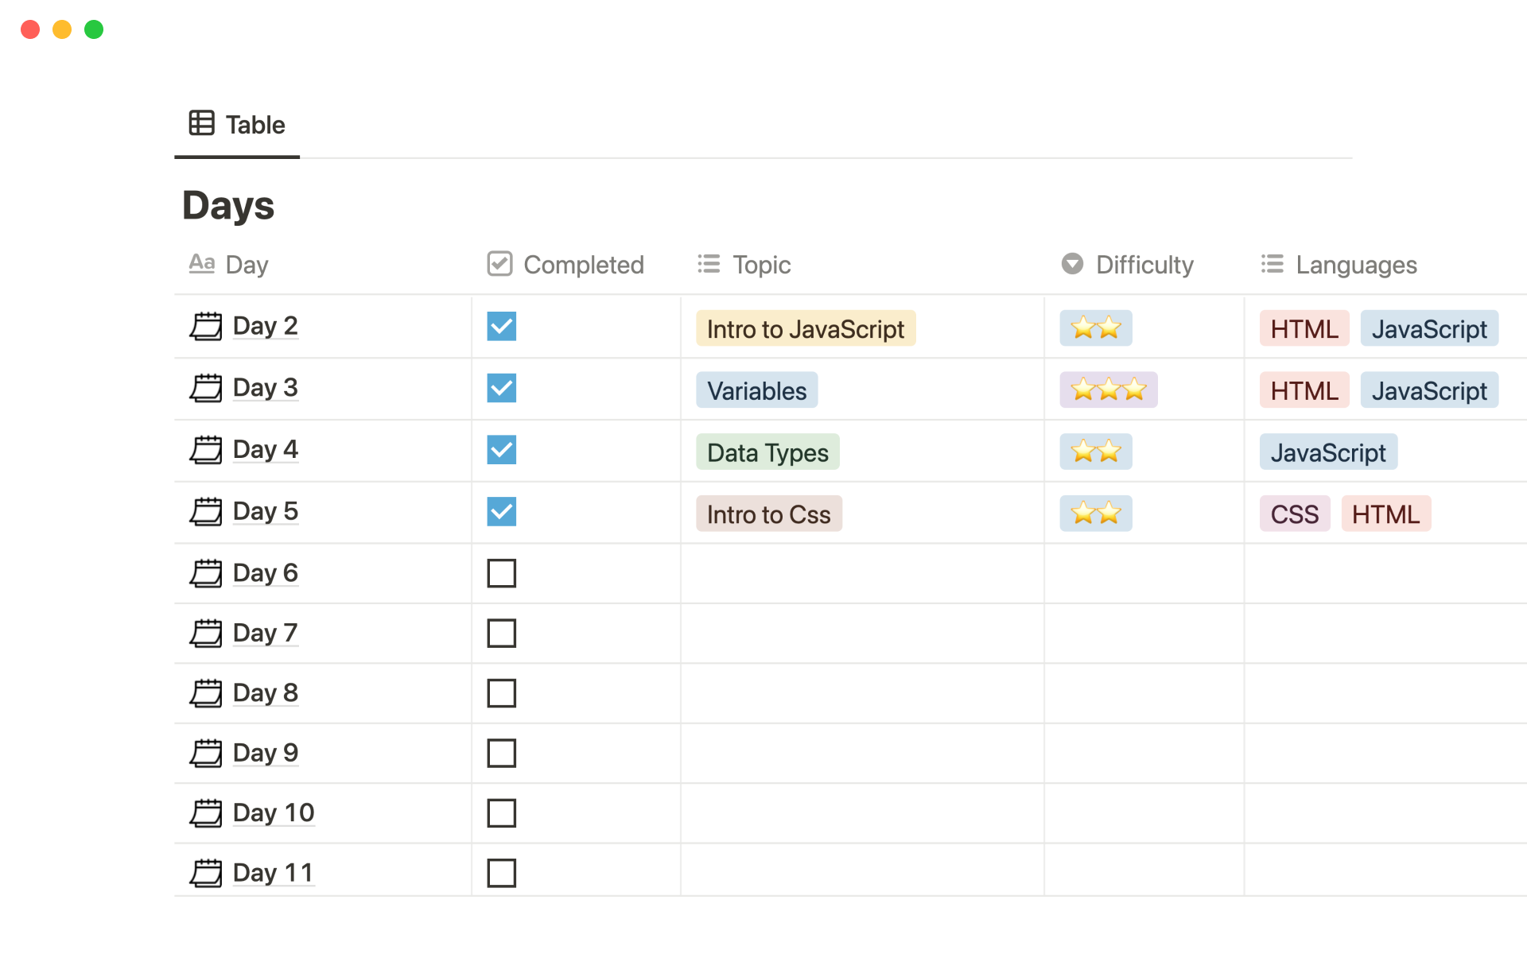This screenshot has width=1527, height=954.
Task: Click the list icon in Topic header
Action: pos(709,264)
